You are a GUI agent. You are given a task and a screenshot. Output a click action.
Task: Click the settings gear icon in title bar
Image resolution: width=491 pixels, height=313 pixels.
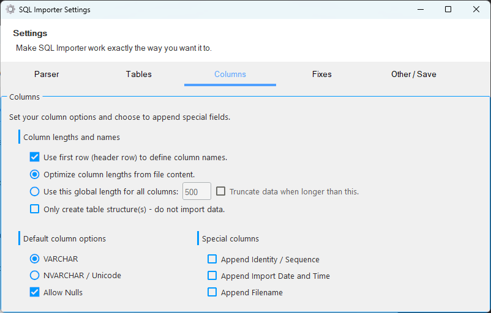tap(10, 9)
